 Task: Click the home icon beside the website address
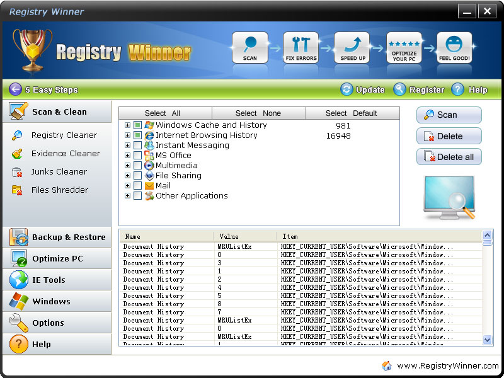point(387,366)
